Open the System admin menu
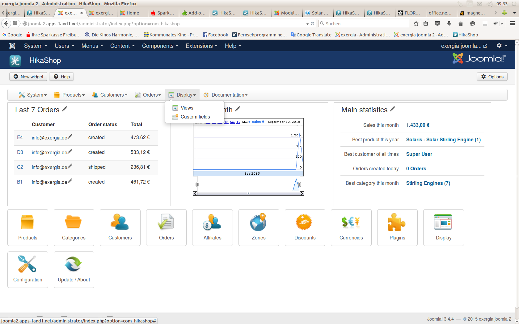The image size is (519, 324). 36,46
